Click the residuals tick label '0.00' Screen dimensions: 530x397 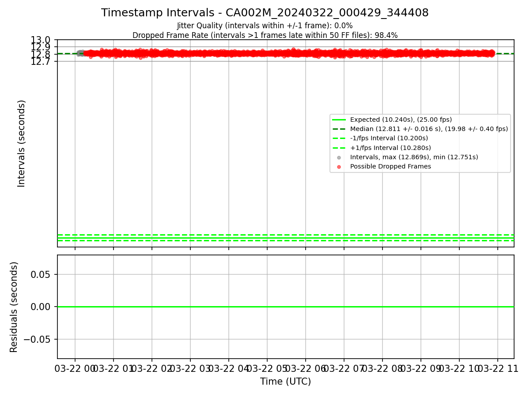tap(41, 307)
